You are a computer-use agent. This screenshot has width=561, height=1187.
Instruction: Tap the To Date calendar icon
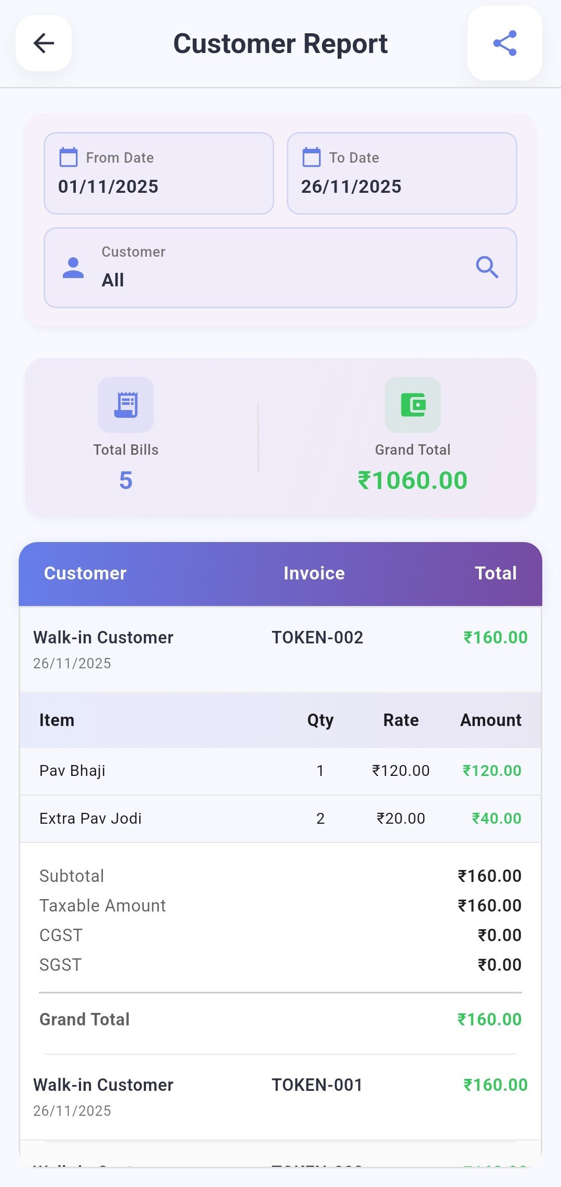point(312,157)
